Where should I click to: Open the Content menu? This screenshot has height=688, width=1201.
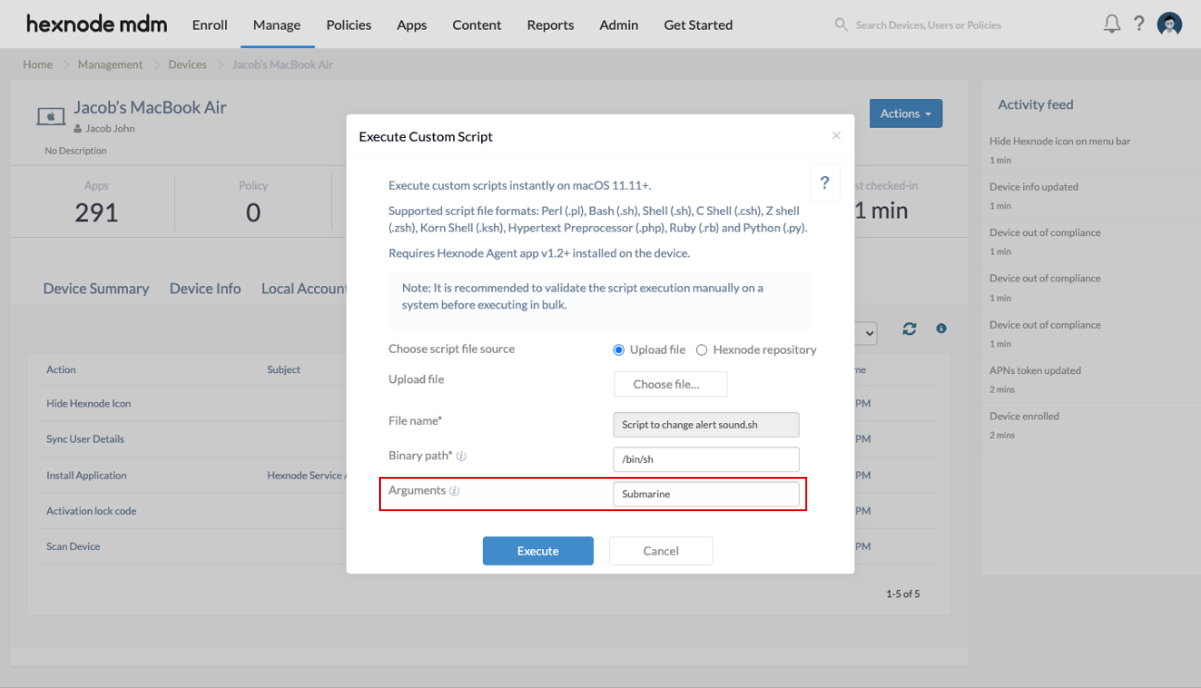(476, 25)
